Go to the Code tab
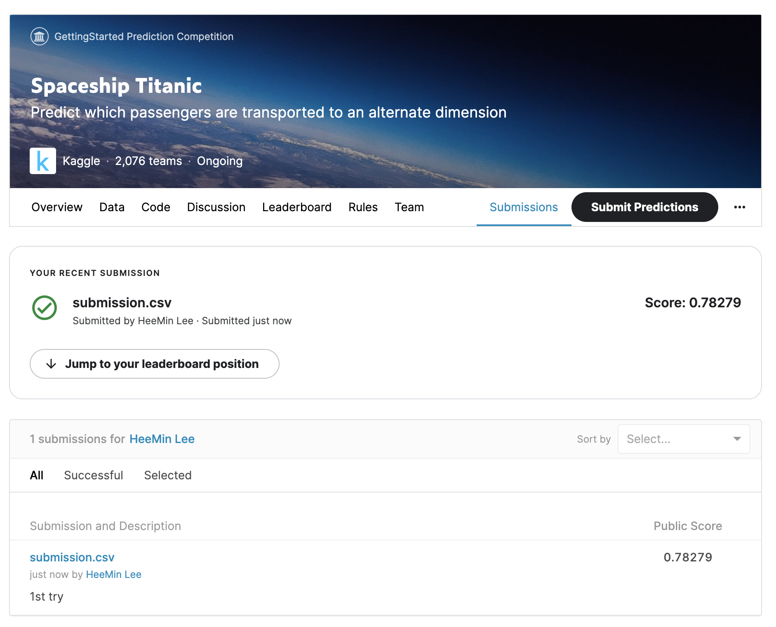Viewport: 776px width, 627px height. (x=155, y=207)
